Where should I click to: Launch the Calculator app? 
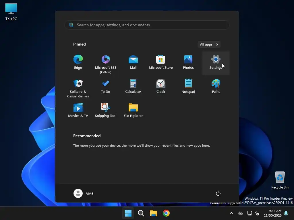click(x=133, y=87)
